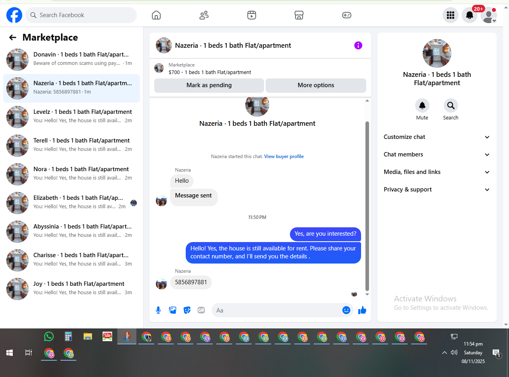509x377 pixels.
Task: Open the account profile picture menu
Action: point(489,15)
